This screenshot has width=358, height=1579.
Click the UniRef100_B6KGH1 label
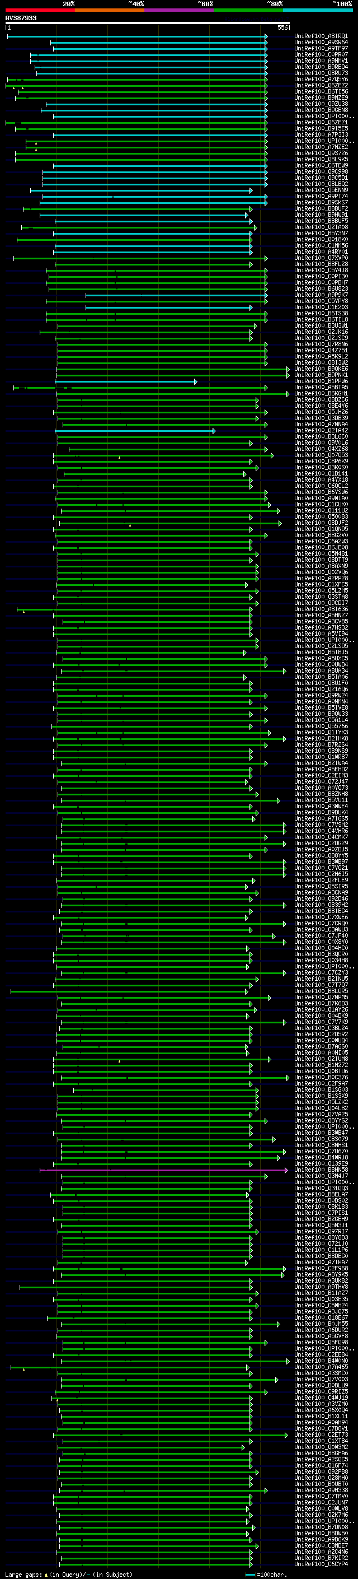coord(321,394)
